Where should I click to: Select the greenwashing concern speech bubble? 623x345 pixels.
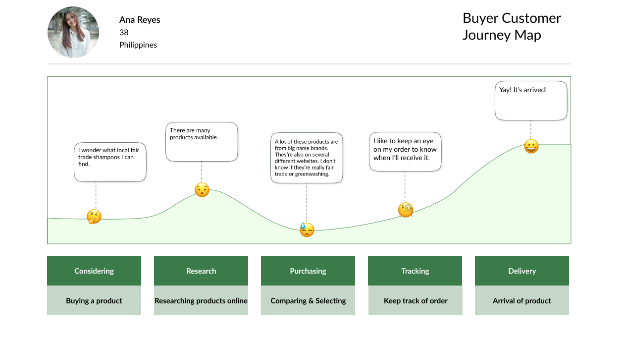pyautogui.click(x=307, y=158)
